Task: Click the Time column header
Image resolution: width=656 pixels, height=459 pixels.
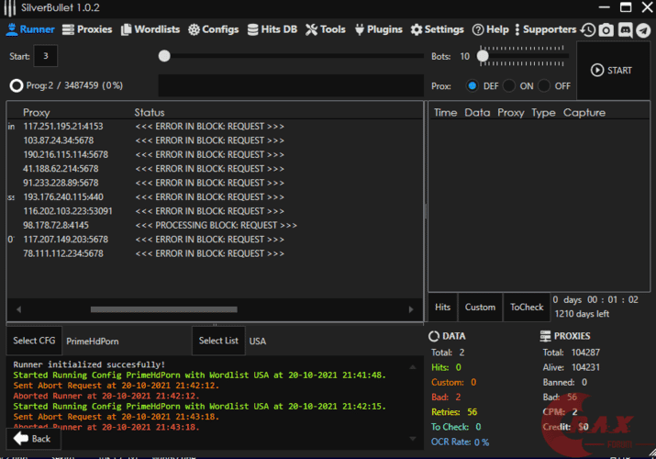Action: [445, 113]
